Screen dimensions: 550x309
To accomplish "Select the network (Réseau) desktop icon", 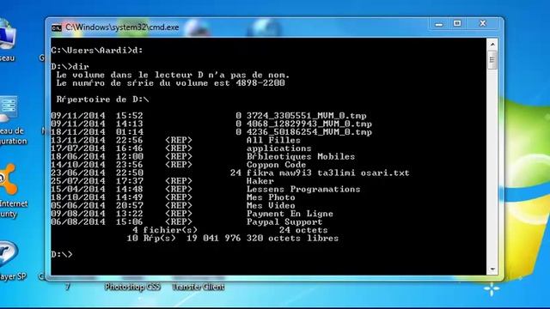I will point(8,39).
